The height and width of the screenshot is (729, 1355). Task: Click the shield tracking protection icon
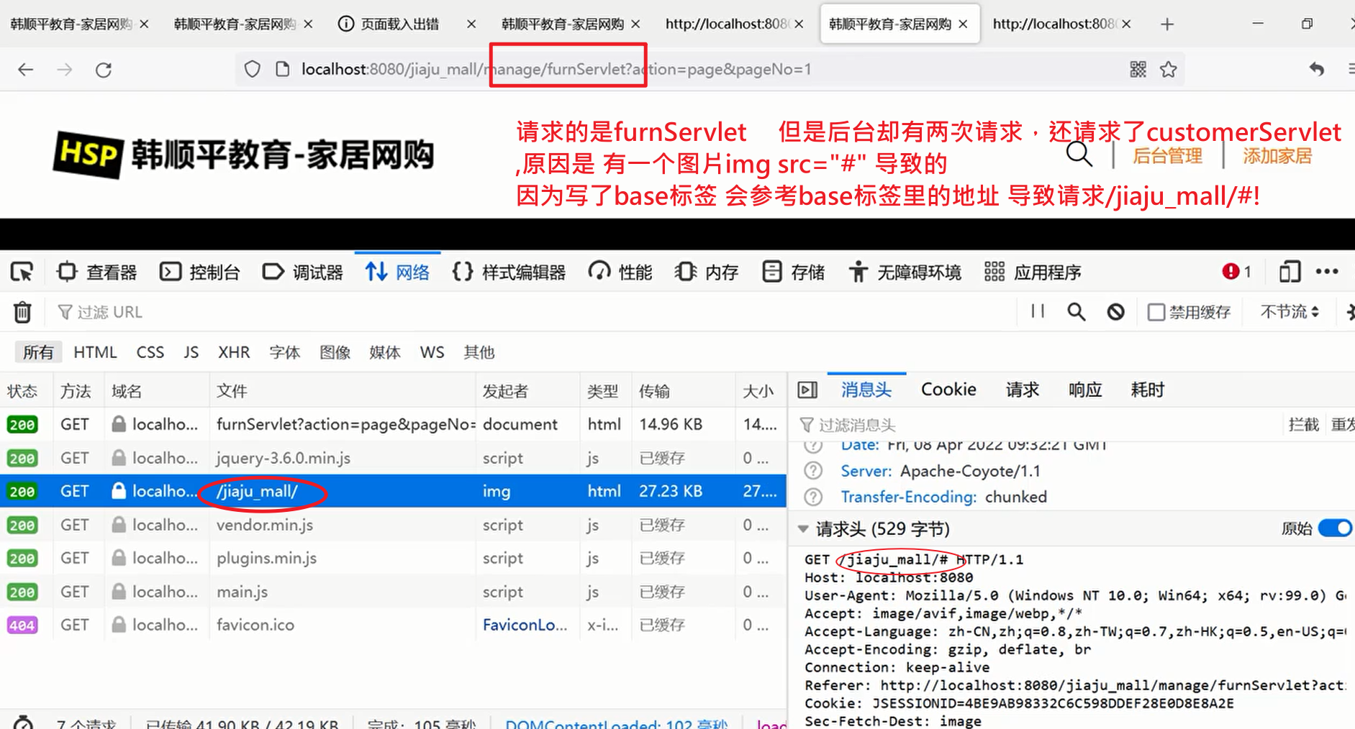[x=252, y=69]
